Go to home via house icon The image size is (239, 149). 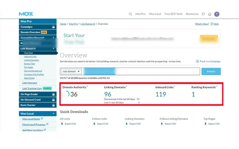pyautogui.click(x=210, y=14)
